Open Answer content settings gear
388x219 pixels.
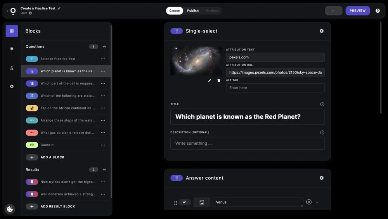click(x=322, y=178)
